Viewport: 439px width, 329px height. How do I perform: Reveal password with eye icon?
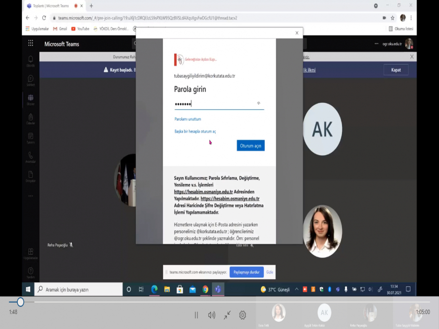[259, 103]
